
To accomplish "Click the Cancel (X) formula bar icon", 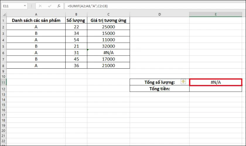I will pyautogui.click(x=40, y=6).
